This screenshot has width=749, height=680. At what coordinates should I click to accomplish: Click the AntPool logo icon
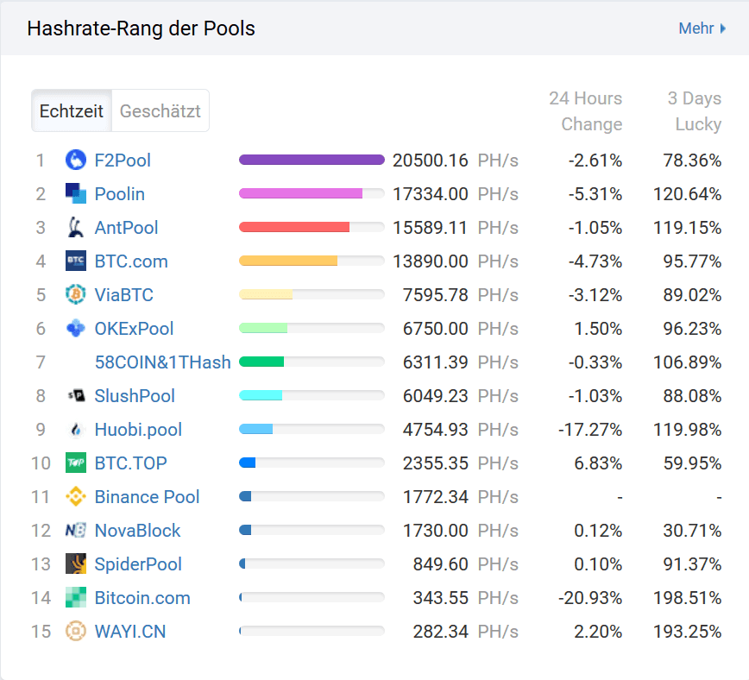click(76, 228)
